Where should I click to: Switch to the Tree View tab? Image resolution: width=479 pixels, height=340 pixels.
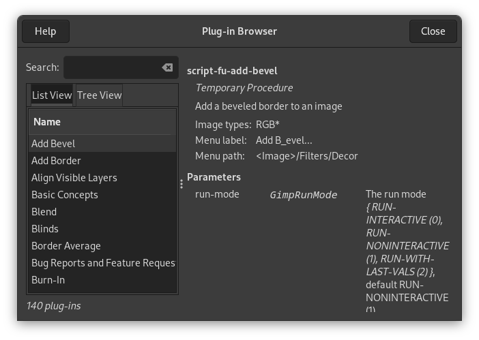pos(100,95)
